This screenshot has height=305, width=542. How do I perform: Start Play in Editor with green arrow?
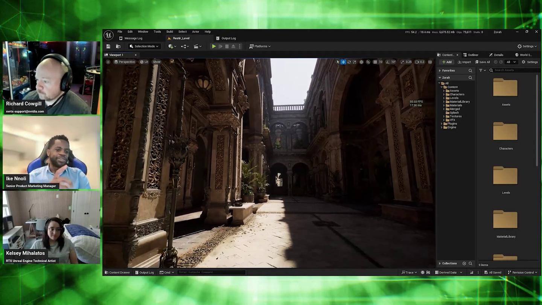pyautogui.click(x=214, y=46)
